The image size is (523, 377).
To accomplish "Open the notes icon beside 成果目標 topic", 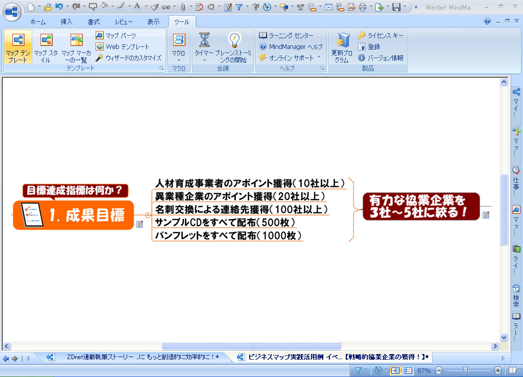I will (x=139, y=224).
